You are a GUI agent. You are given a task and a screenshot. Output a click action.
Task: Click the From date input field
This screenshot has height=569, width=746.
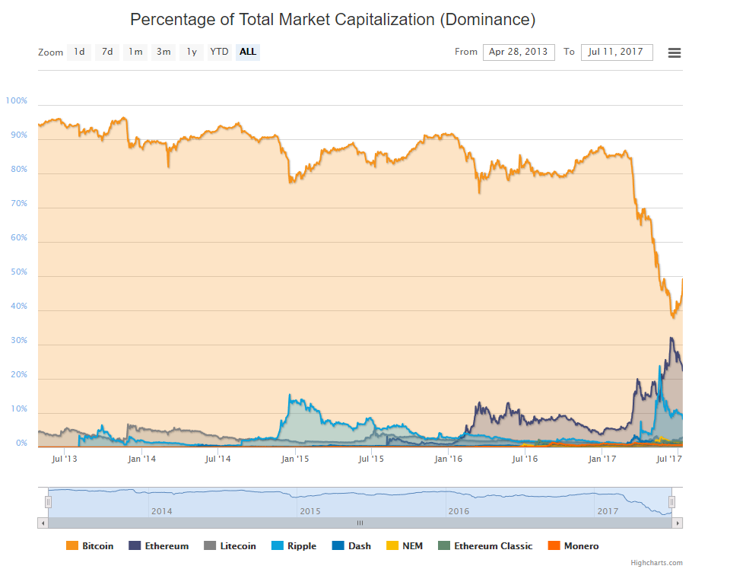519,52
